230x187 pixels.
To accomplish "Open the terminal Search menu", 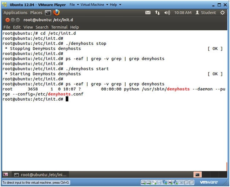I will tap(42, 27).
